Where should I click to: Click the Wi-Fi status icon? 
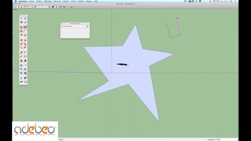click(x=214, y=1)
